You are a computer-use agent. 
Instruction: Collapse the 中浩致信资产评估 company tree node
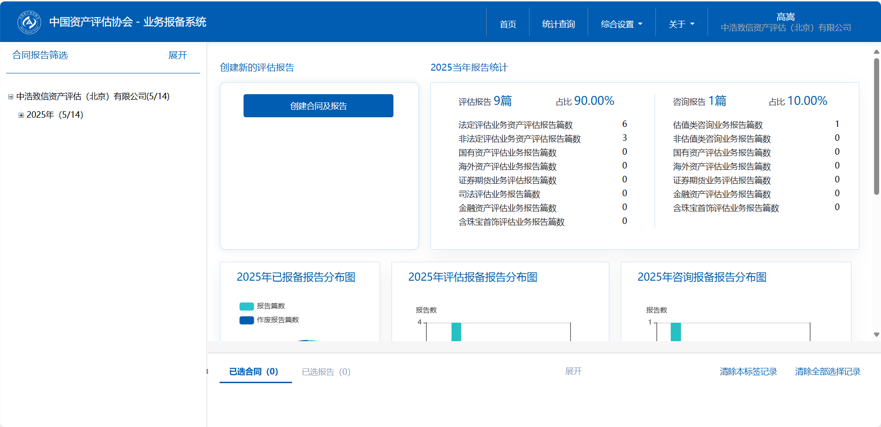click(x=11, y=97)
